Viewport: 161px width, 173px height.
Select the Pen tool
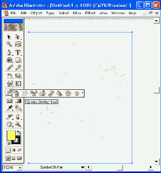tap(9, 52)
